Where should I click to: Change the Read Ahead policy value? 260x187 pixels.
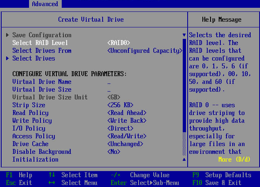[x=127, y=113]
